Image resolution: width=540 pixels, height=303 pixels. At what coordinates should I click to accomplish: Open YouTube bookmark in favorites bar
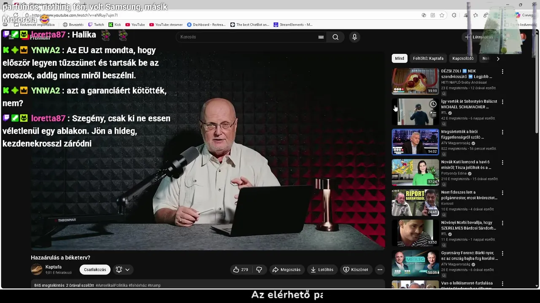click(x=135, y=24)
